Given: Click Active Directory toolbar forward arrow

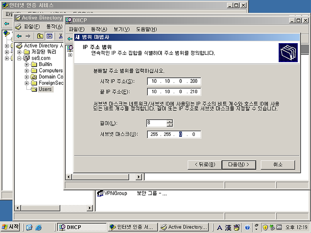Looking at the screenshot, I should [x=28, y=36].
